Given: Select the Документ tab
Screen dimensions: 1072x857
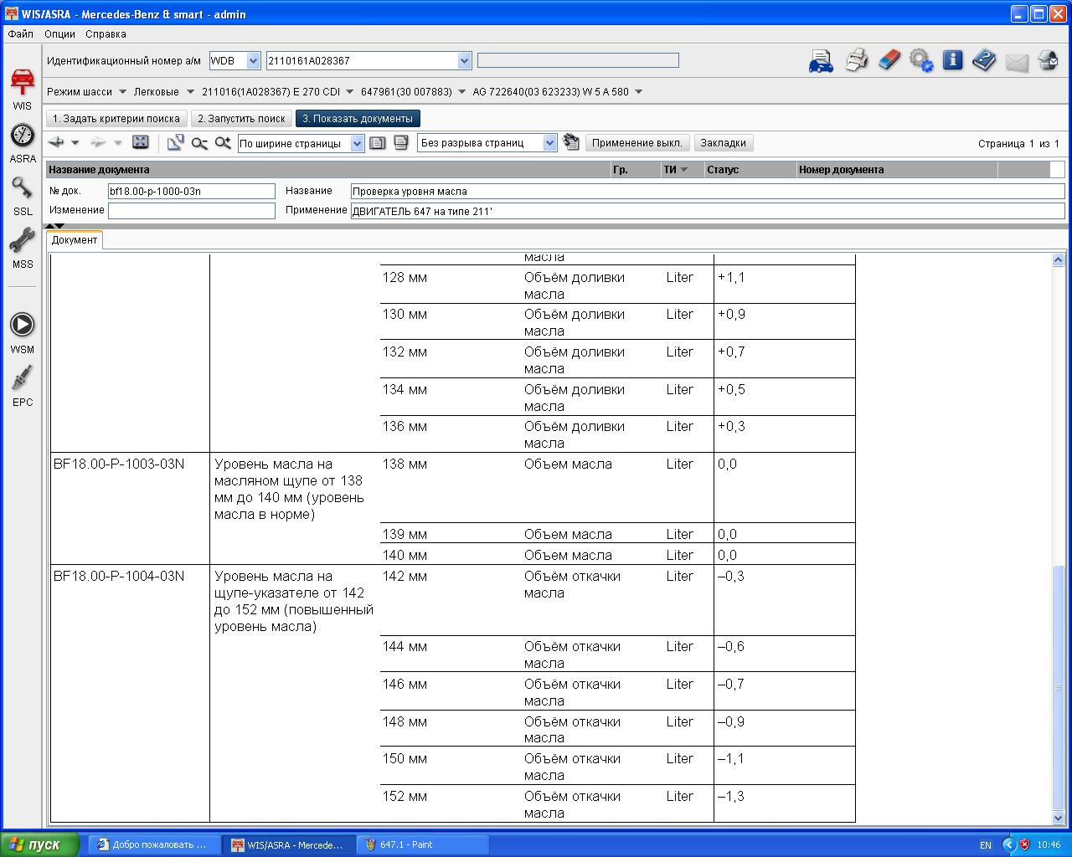Looking at the screenshot, I should click(75, 240).
